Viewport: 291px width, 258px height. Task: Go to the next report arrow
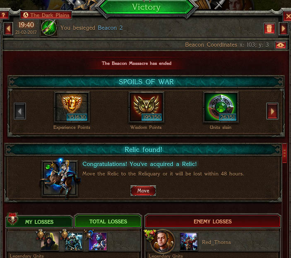(284, 28)
